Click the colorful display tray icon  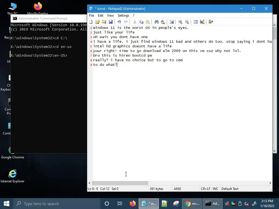(x=233, y=204)
